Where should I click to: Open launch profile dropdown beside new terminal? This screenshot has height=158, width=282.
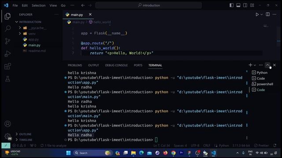pos(255,65)
